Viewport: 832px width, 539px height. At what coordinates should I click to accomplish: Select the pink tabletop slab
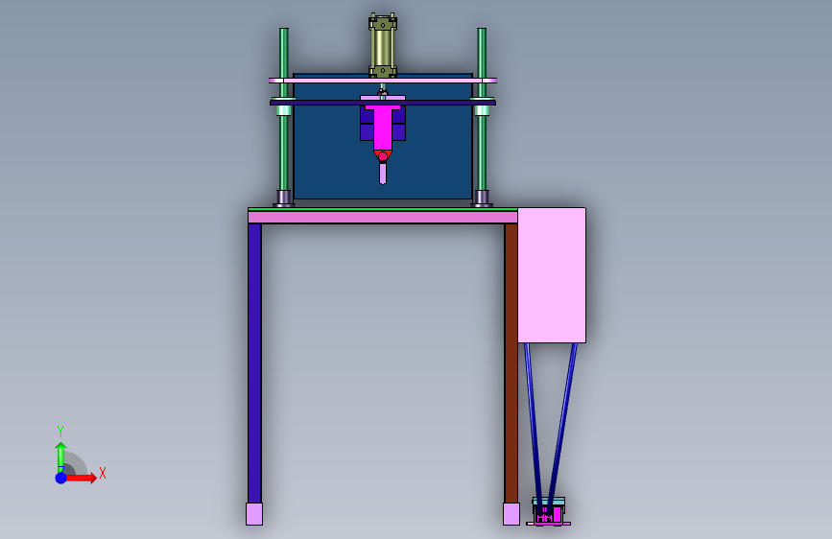[383, 217]
